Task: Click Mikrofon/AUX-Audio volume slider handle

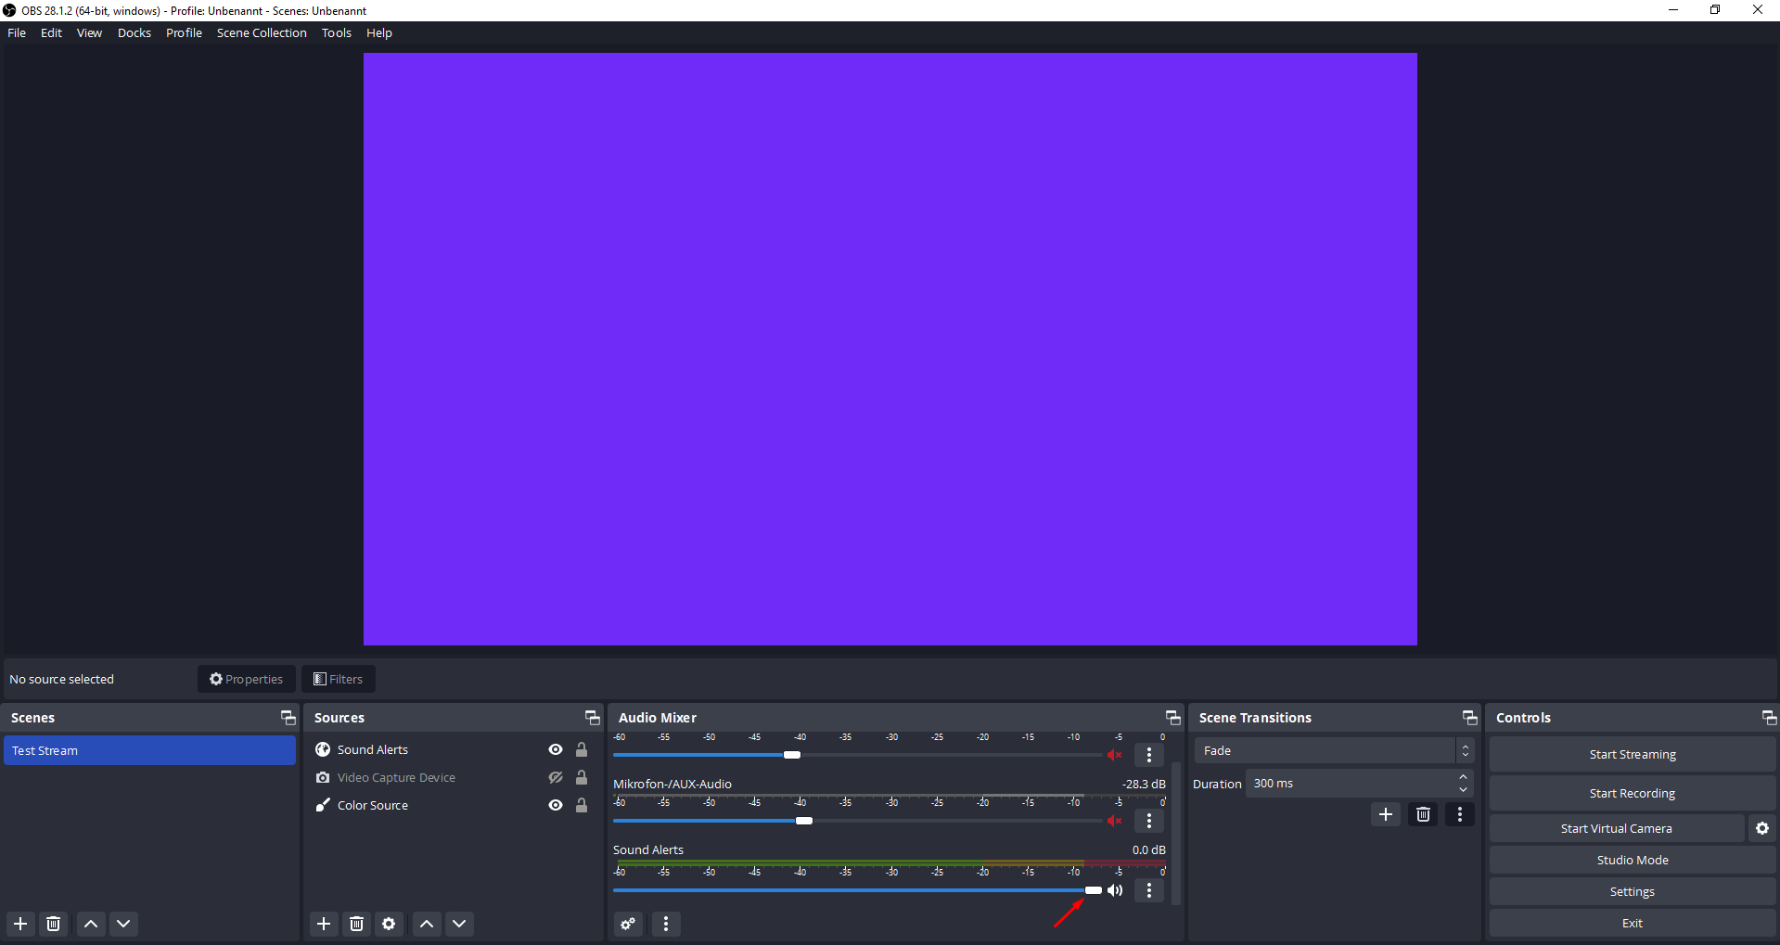Action: tap(804, 821)
